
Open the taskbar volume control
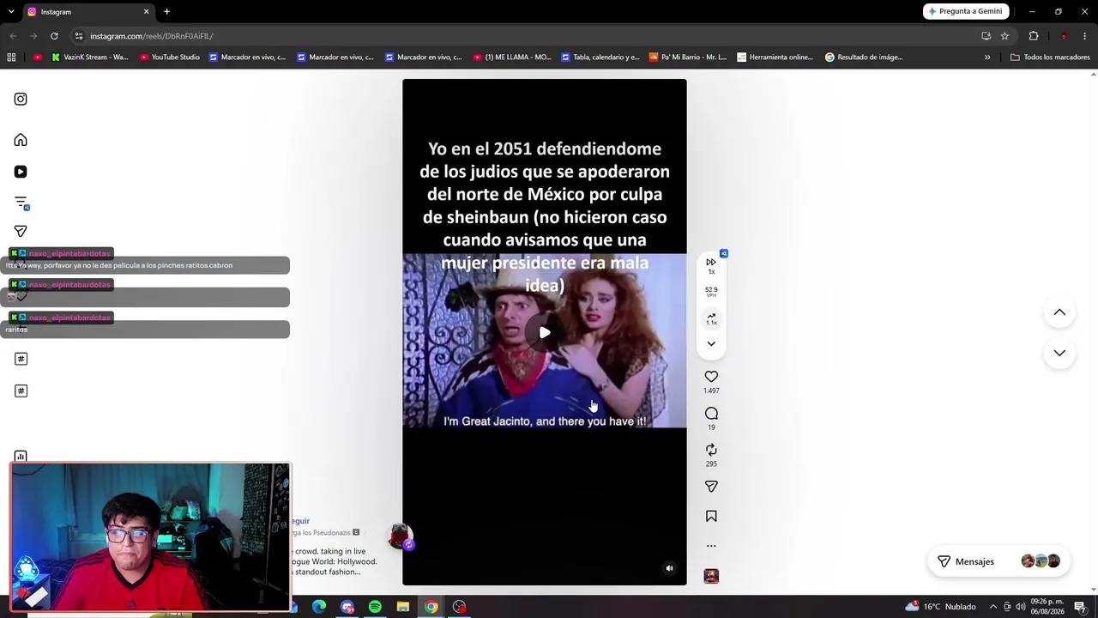click(1020, 607)
